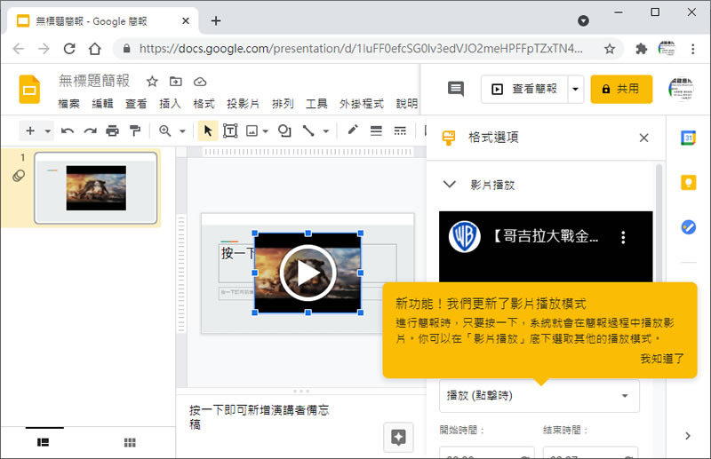The image size is (711, 459).
Task: Click the Warner Bros channel logo
Action: click(x=464, y=236)
